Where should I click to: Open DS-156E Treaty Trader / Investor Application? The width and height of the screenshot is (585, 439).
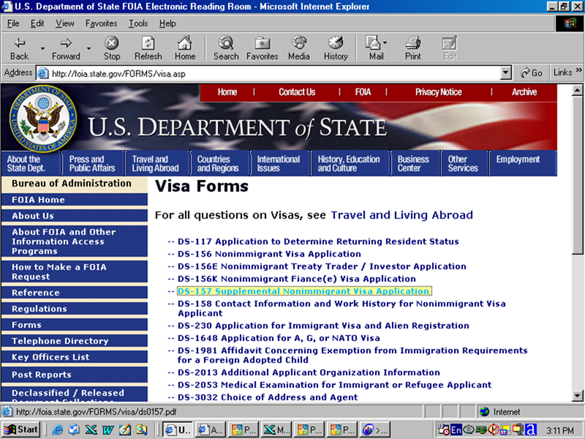tap(322, 266)
